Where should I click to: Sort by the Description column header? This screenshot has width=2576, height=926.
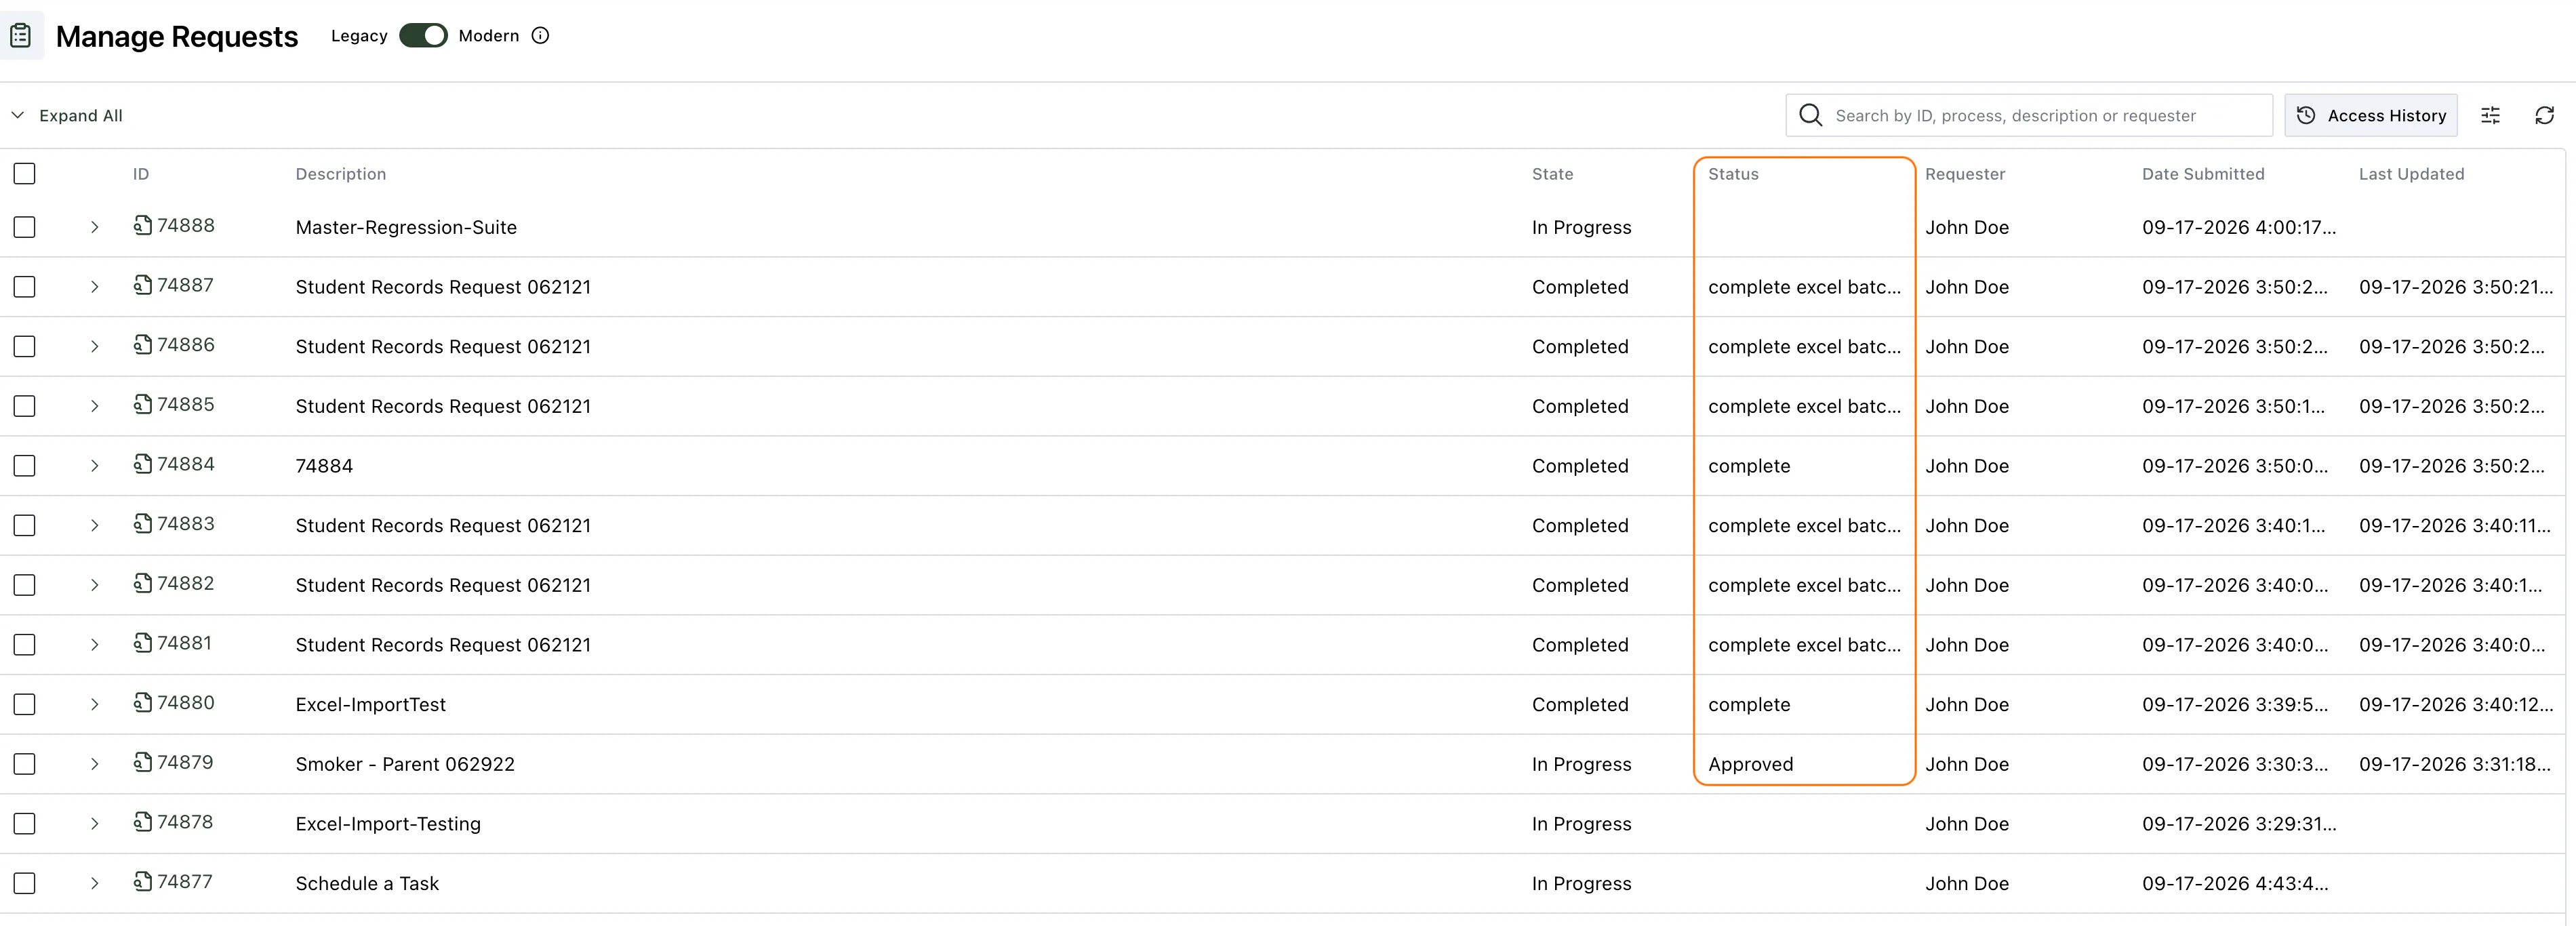click(x=341, y=174)
